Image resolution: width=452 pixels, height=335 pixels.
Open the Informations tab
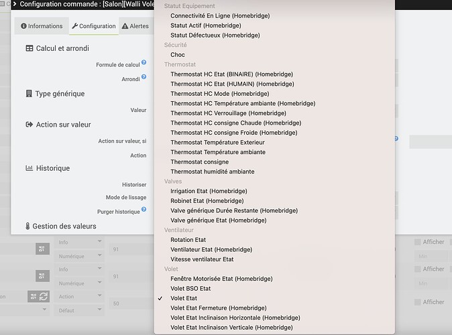42,26
